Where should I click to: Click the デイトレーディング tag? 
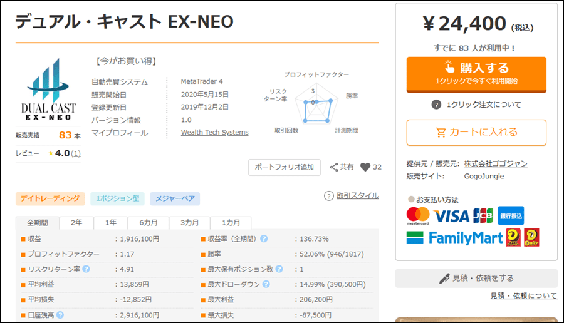50,198
